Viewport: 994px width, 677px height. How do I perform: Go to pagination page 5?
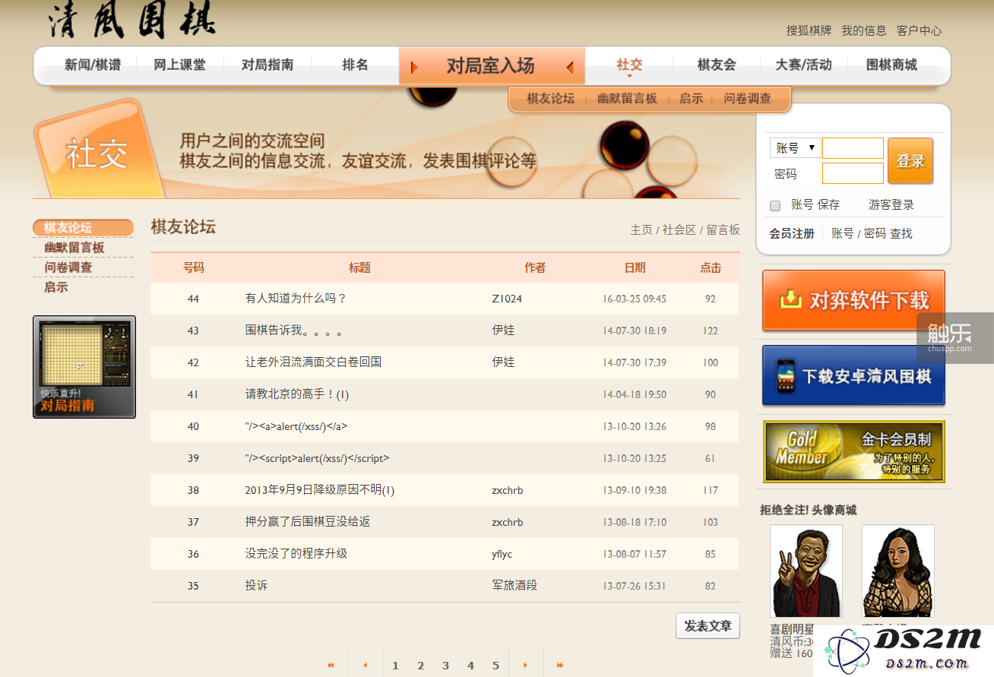(495, 666)
